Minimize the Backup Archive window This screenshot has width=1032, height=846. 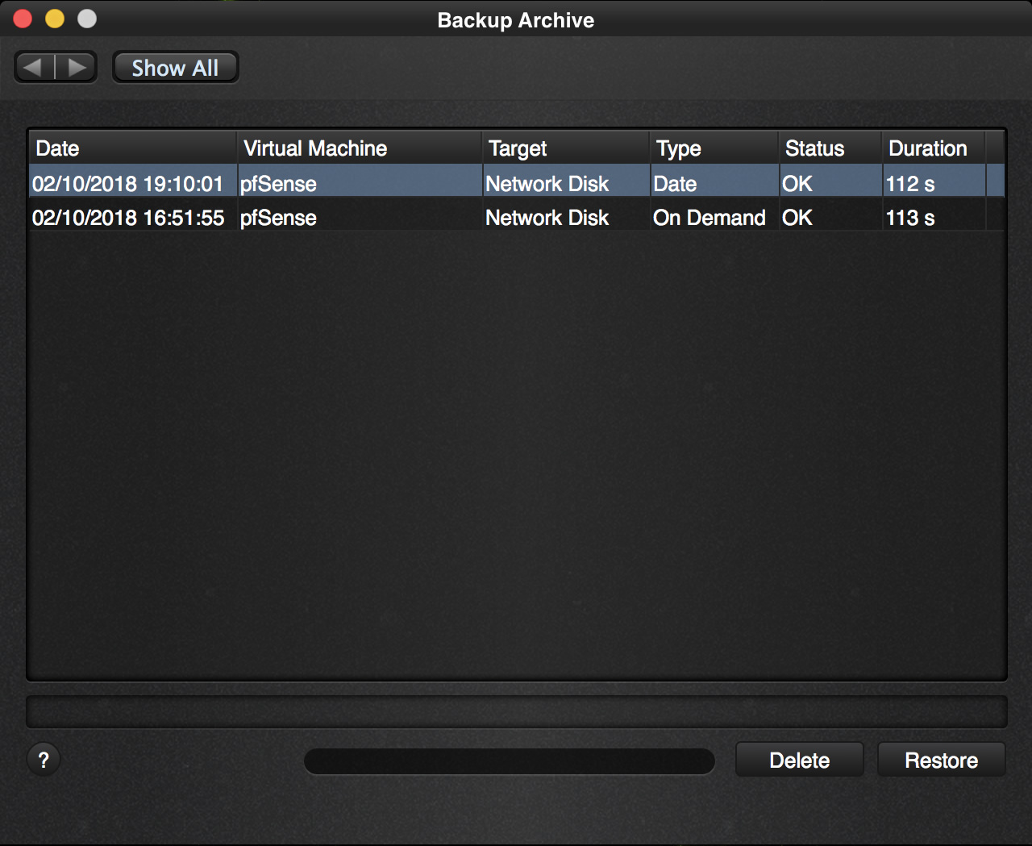(x=55, y=19)
